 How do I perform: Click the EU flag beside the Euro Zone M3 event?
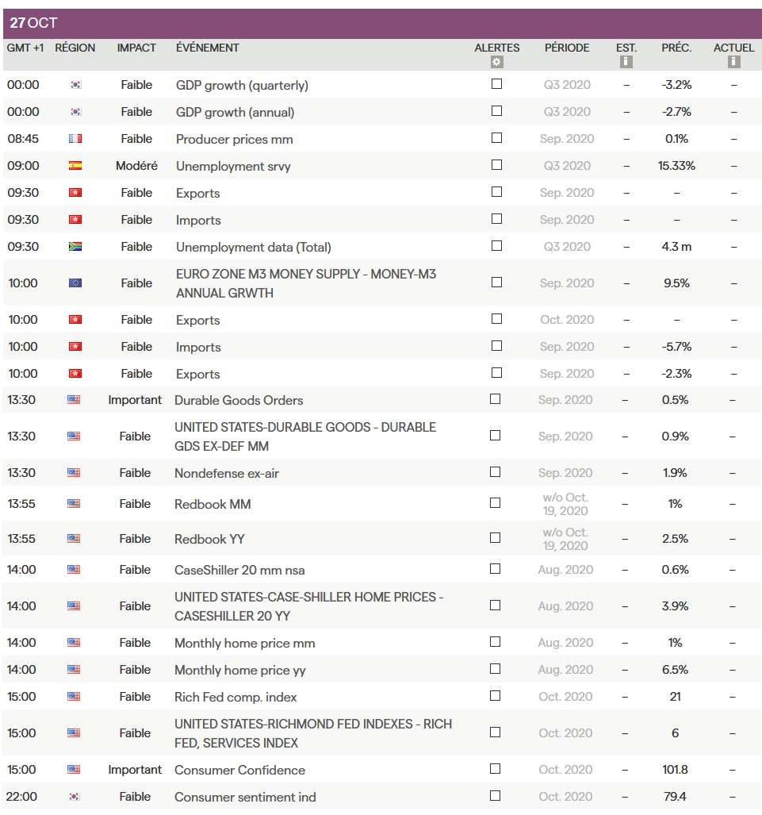[x=75, y=283]
